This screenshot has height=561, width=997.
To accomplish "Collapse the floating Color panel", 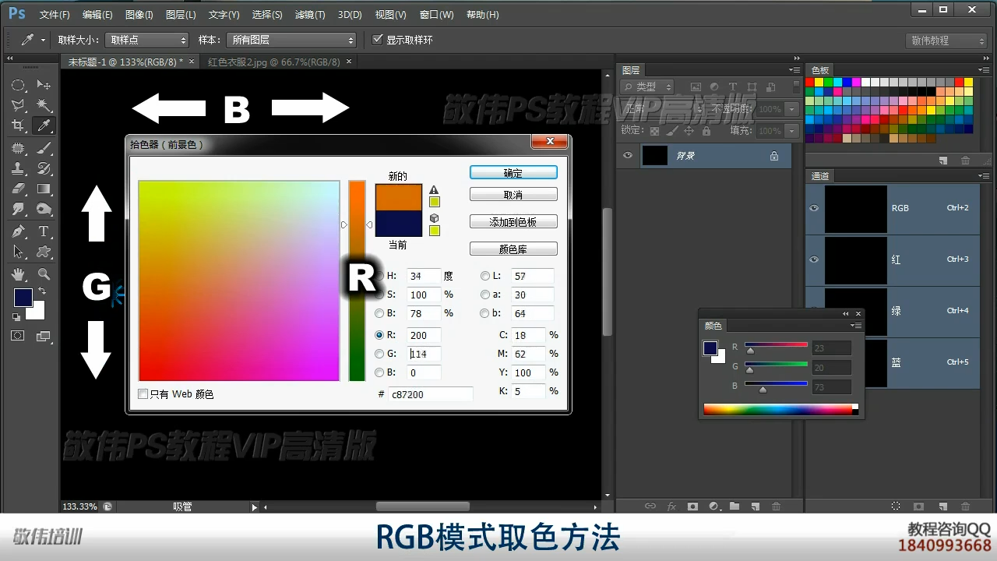I will pyautogui.click(x=845, y=313).
